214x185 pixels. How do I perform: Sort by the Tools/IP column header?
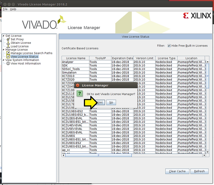[x=100, y=58]
